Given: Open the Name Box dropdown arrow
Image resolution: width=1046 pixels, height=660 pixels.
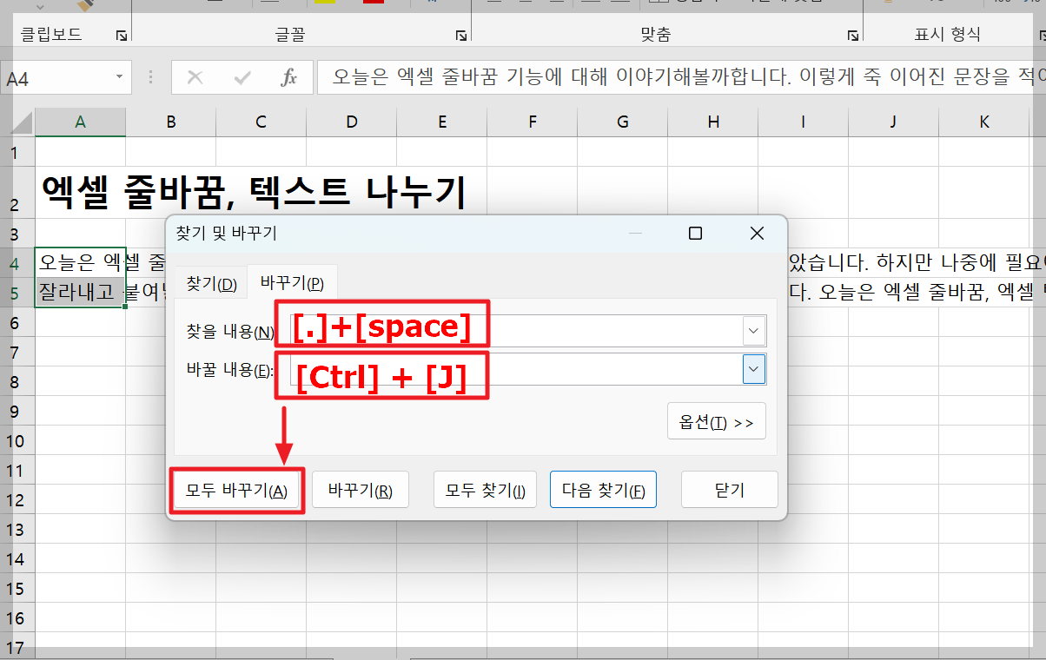Looking at the screenshot, I should click(x=120, y=77).
